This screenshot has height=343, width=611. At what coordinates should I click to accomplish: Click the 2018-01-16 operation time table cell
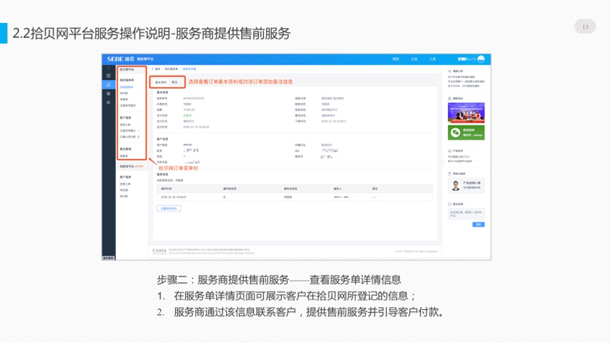(x=173, y=197)
